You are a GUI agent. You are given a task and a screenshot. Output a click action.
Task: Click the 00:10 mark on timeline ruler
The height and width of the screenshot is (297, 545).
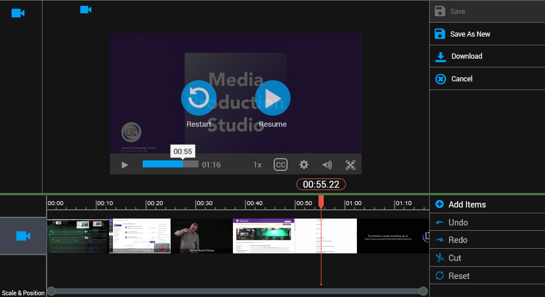(105, 203)
